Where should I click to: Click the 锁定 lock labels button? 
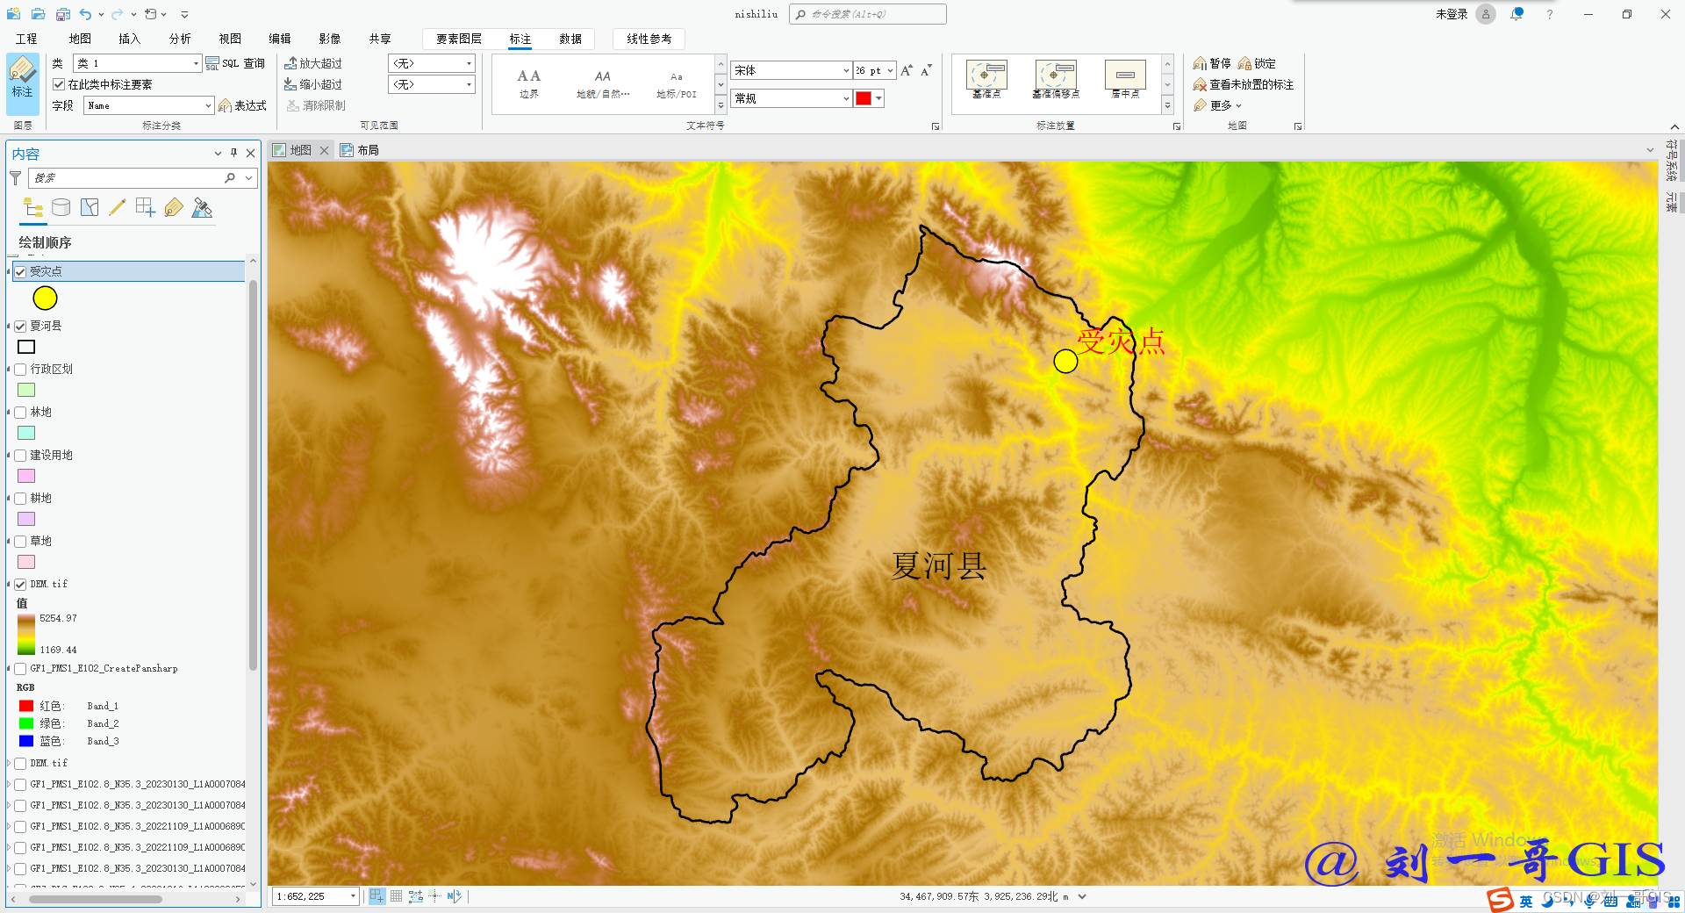1257,63
